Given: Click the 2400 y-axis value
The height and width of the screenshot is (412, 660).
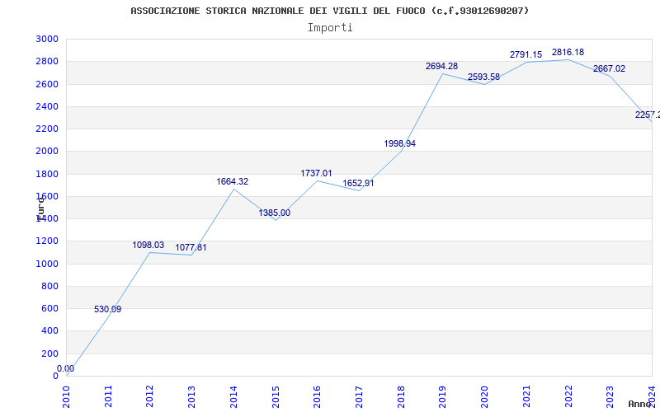Looking at the screenshot, I should pyautogui.click(x=47, y=106).
